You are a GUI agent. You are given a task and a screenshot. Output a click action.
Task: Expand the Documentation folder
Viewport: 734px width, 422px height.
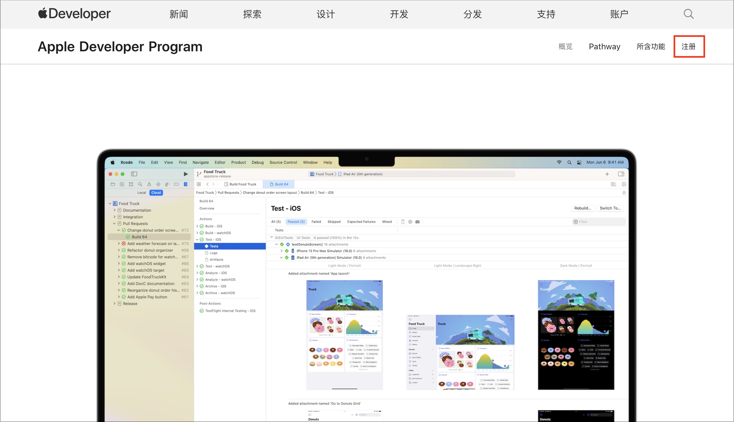pos(114,210)
